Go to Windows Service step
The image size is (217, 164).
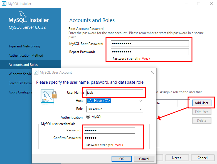[20, 74]
